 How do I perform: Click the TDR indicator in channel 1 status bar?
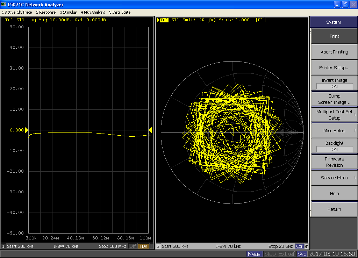point(143,246)
